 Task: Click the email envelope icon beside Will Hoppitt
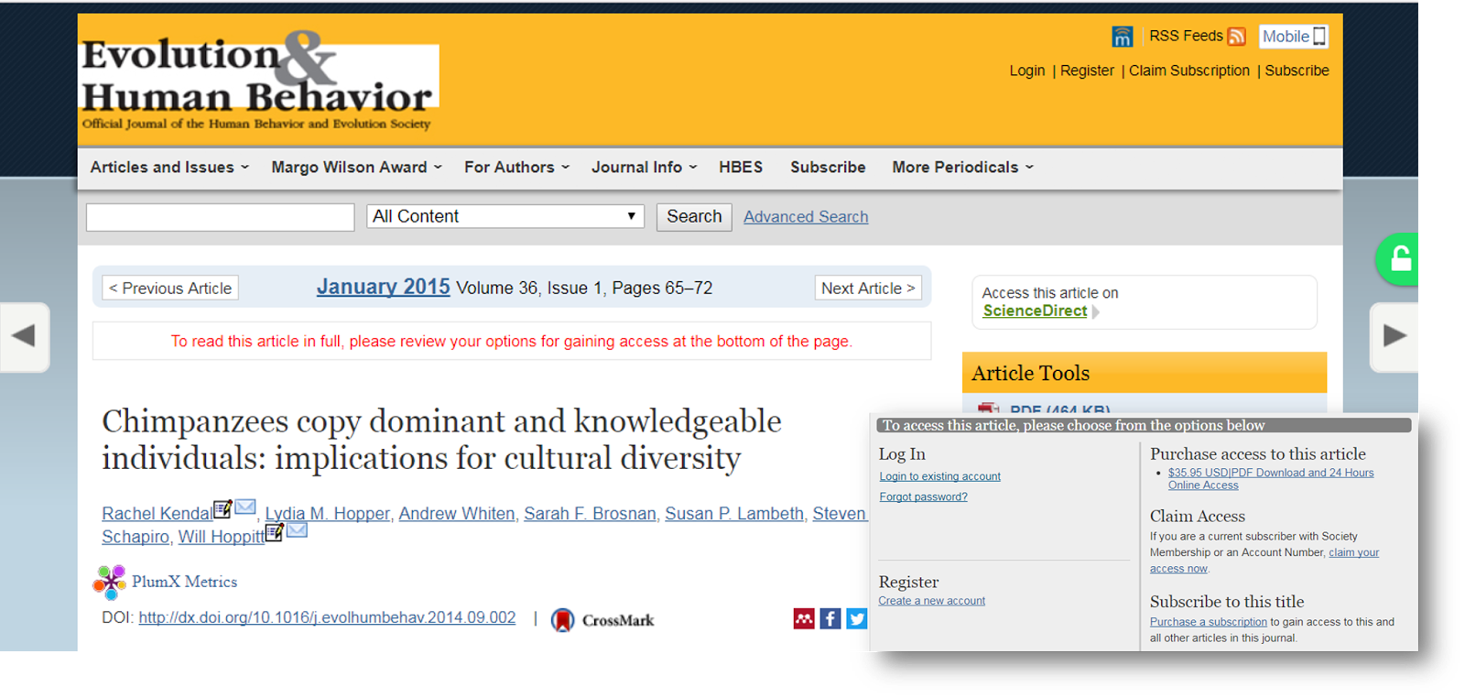click(297, 530)
